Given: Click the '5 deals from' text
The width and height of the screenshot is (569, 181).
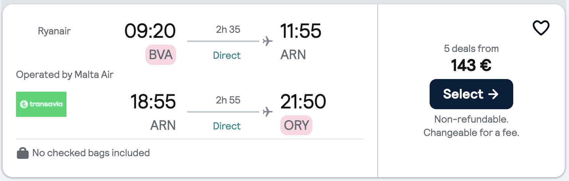Looking at the screenshot, I should (471, 48).
